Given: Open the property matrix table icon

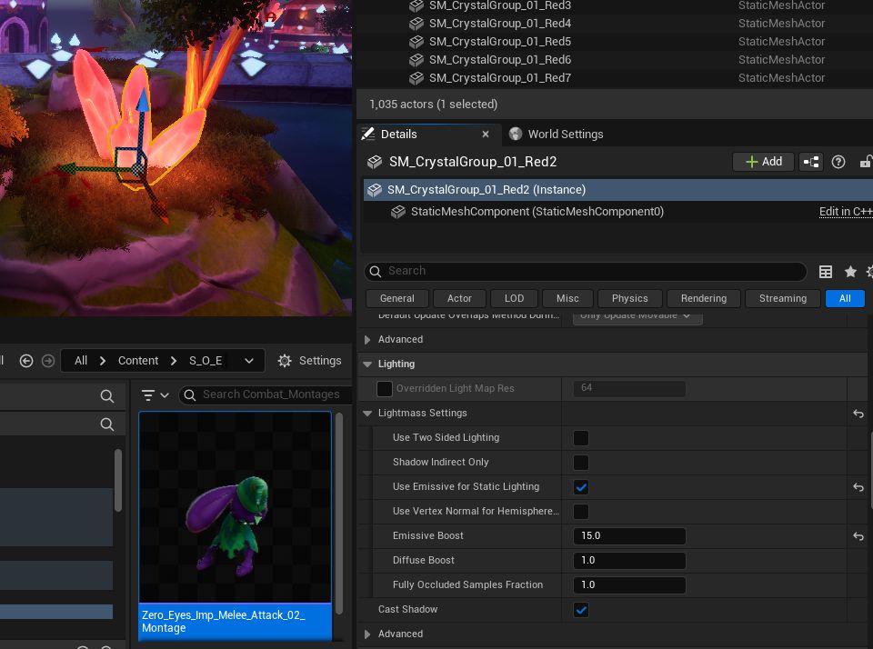Looking at the screenshot, I should click(x=825, y=272).
